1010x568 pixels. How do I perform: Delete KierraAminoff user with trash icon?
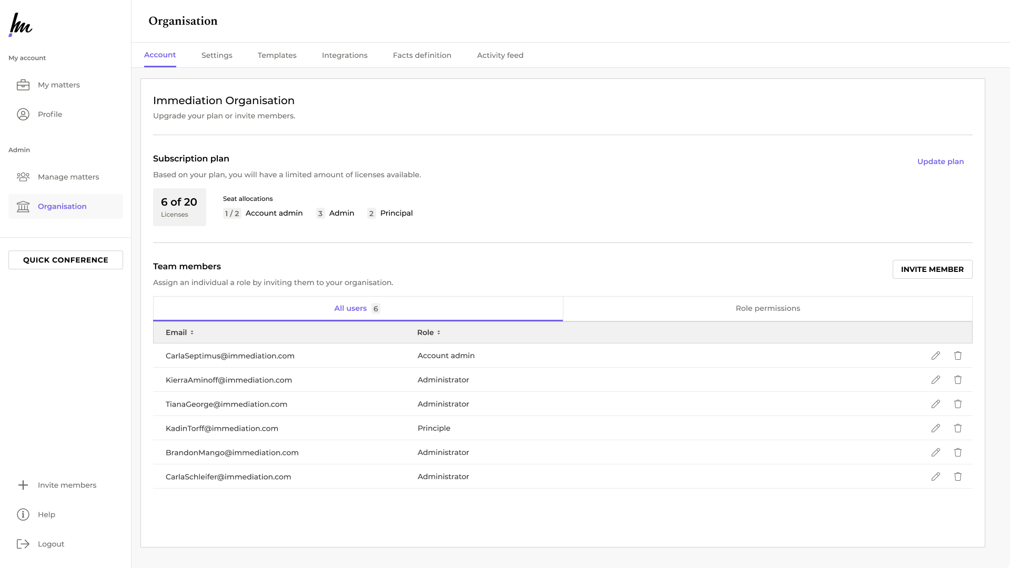[957, 380]
